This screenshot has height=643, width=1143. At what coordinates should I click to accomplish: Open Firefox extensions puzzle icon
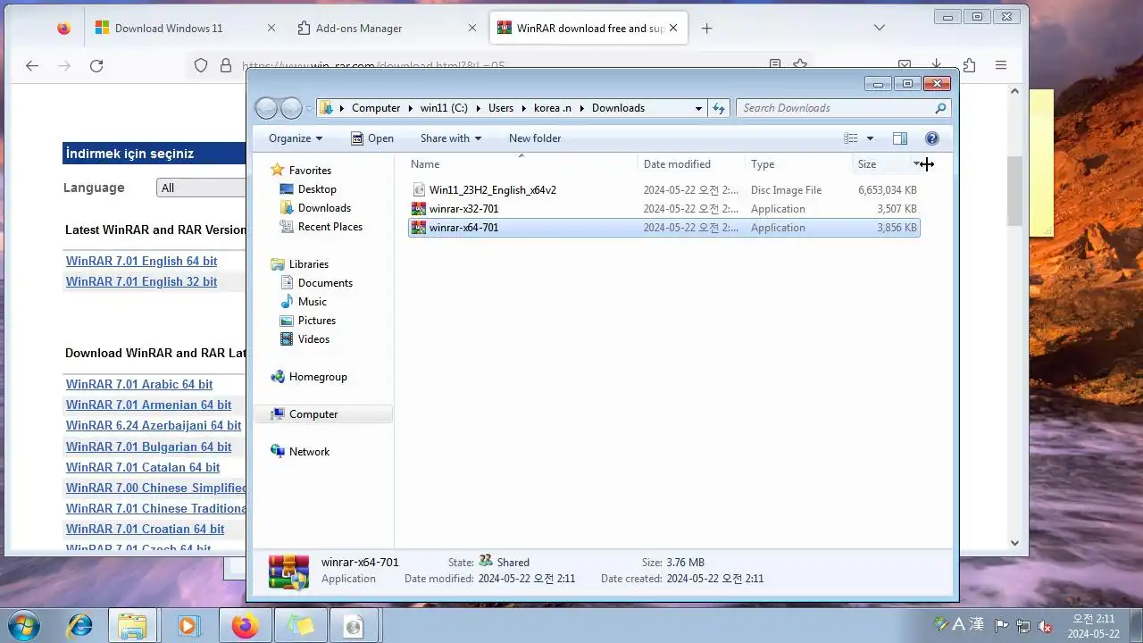click(x=969, y=65)
